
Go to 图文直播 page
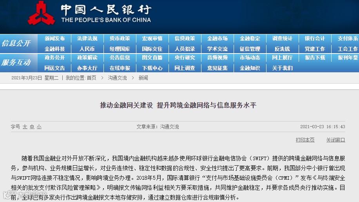152,57
